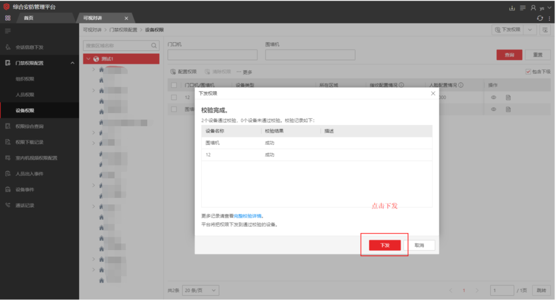Open the 20 条/页 page size dropdown
Viewport: 556px width, 301px height.
click(x=200, y=291)
